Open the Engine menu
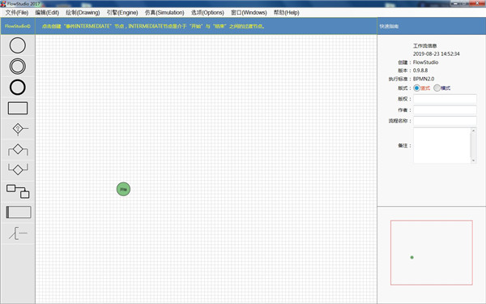Image resolution: width=486 pixels, height=304 pixels. [122, 12]
